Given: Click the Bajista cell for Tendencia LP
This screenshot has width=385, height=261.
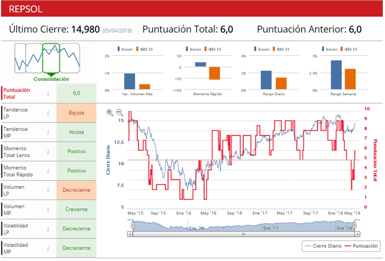Looking at the screenshot, I should [76, 113].
